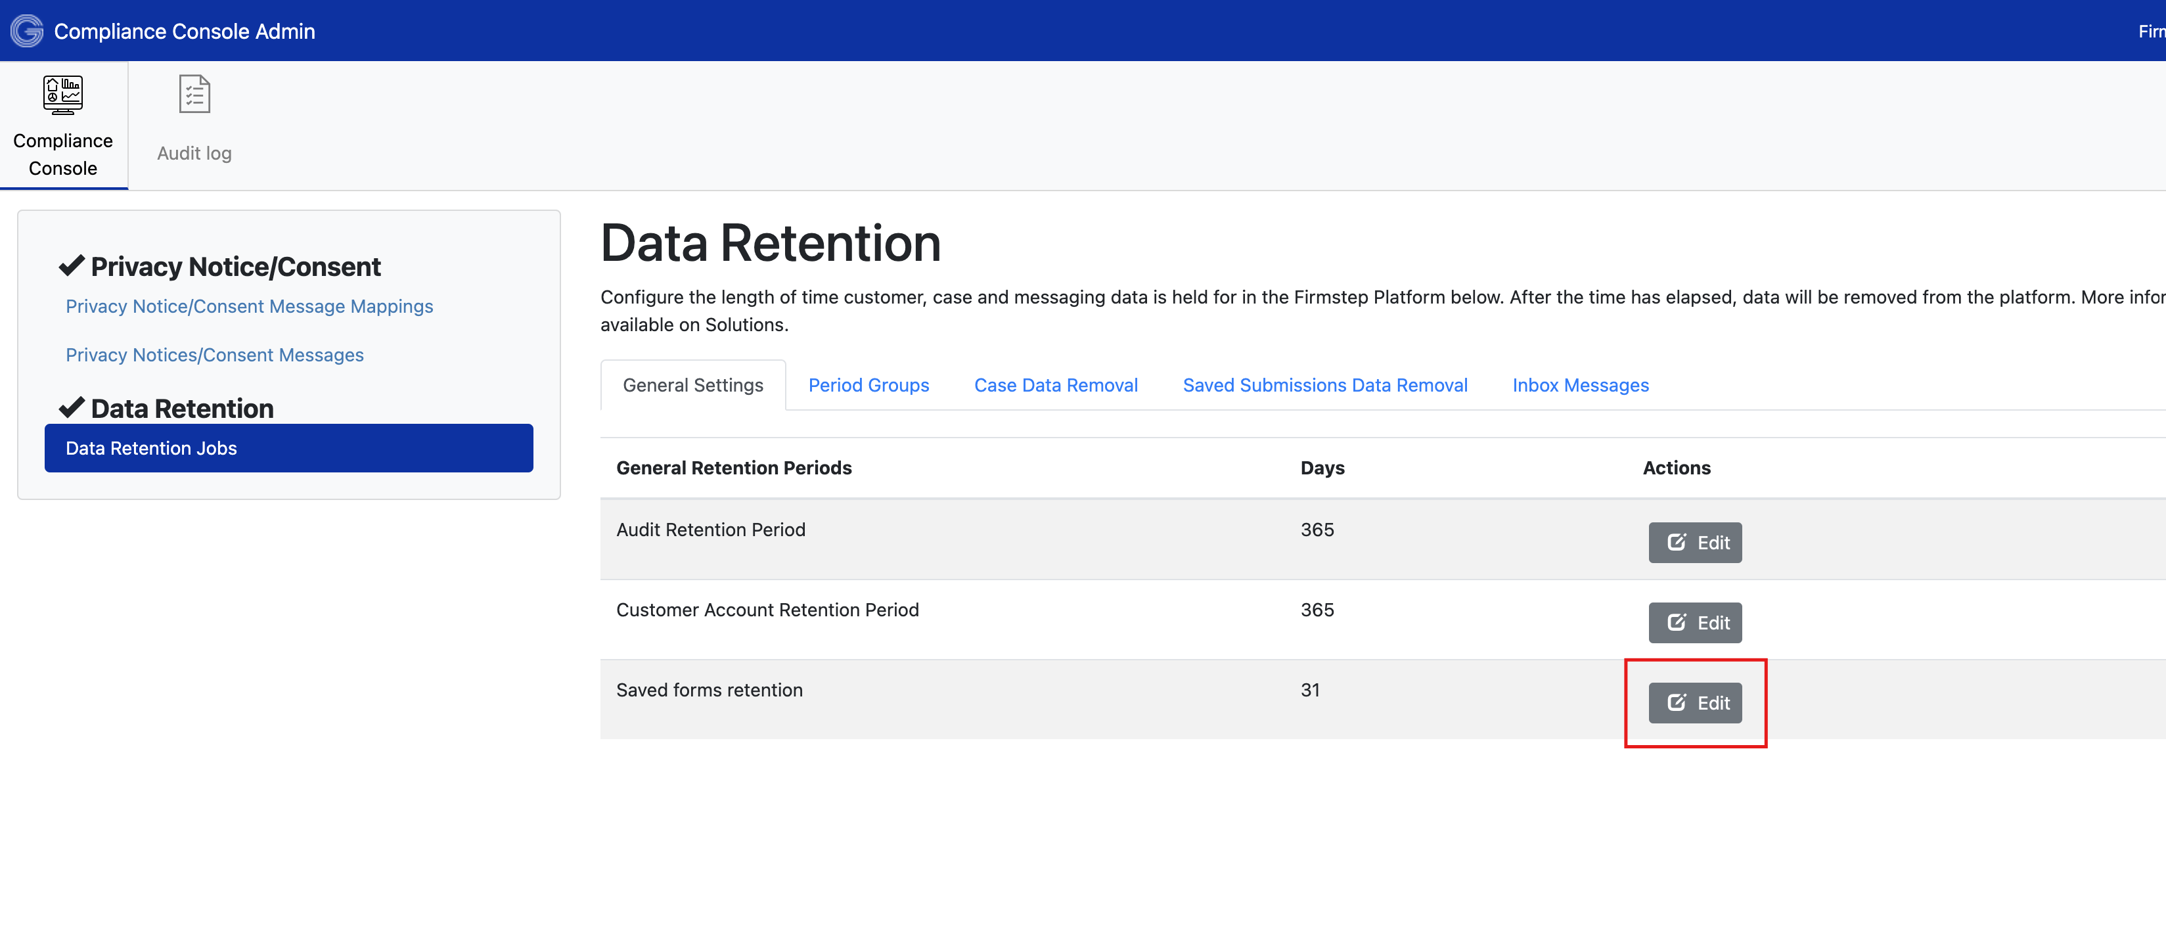
Task: Go to the Inbox Messages tab
Action: coord(1580,385)
